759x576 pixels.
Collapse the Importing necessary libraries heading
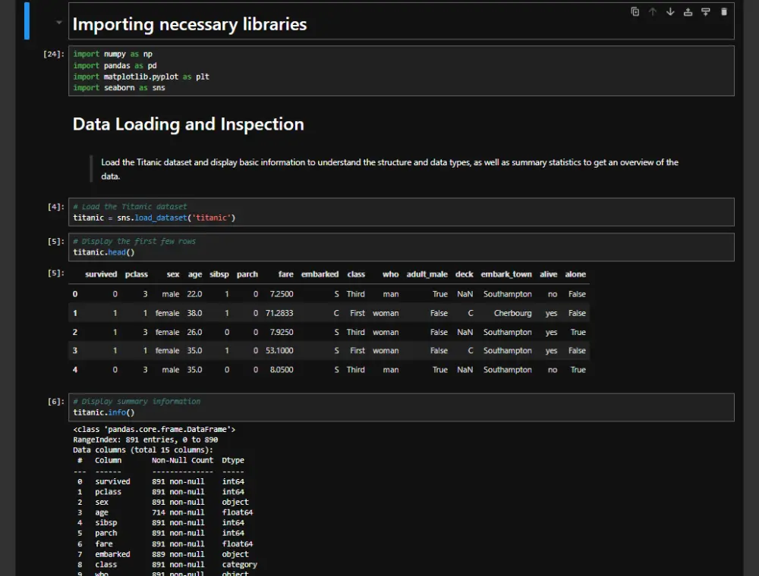(x=59, y=22)
